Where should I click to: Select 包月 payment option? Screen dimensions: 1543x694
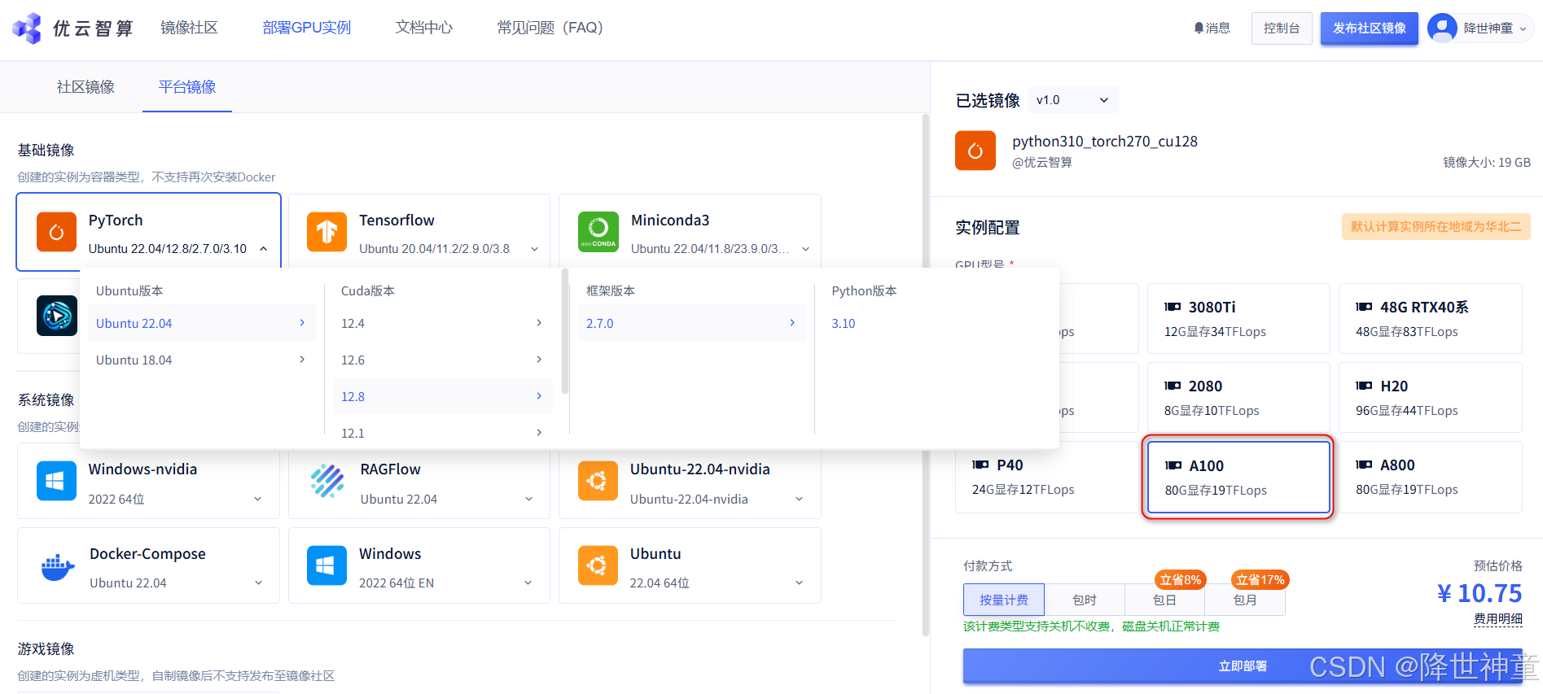(1245, 600)
